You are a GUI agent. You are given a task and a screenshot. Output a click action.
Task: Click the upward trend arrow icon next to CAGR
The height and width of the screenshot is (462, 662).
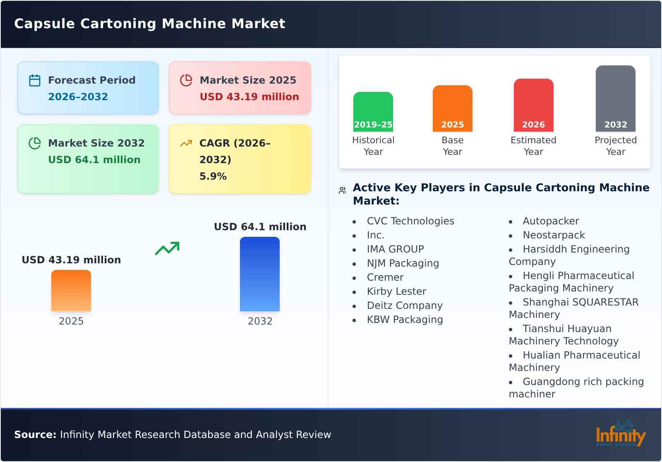tap(186, 142)
